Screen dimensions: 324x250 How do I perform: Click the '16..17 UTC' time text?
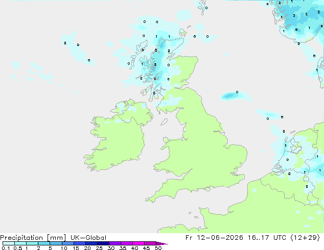pos(267,238)
